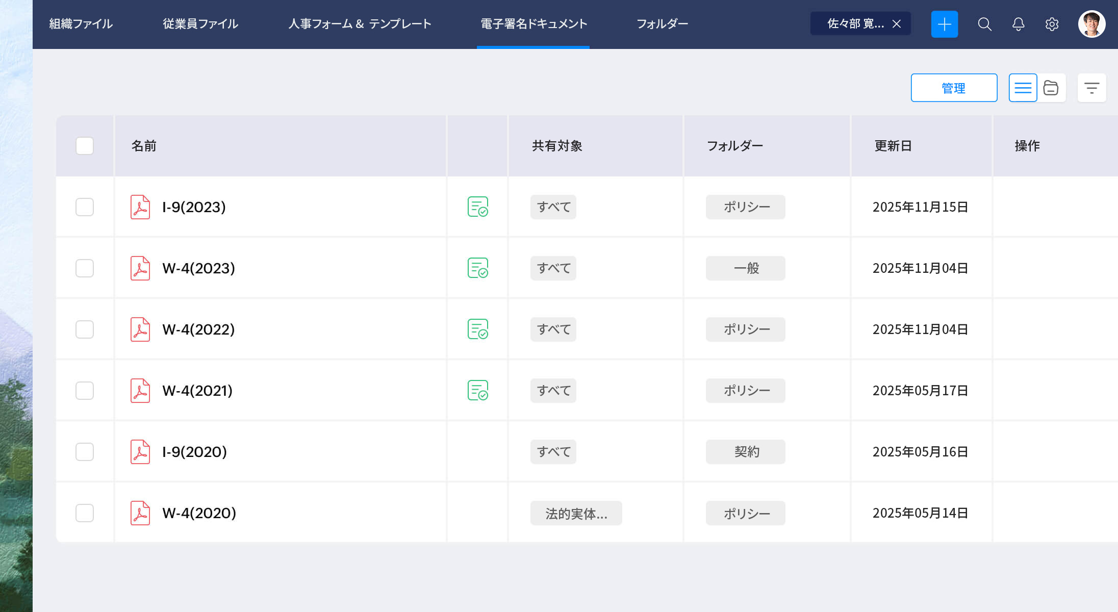Open the 法的実体... tag on W-4(2020)
The height and width of the screenshot is (612, 1118).
coord(576,513)
